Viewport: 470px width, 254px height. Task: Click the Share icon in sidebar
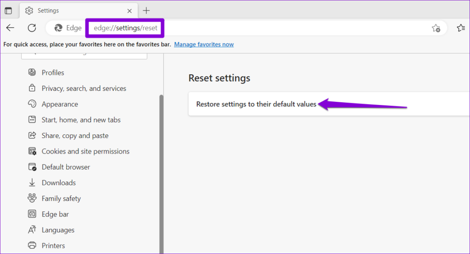coord(32,135)
